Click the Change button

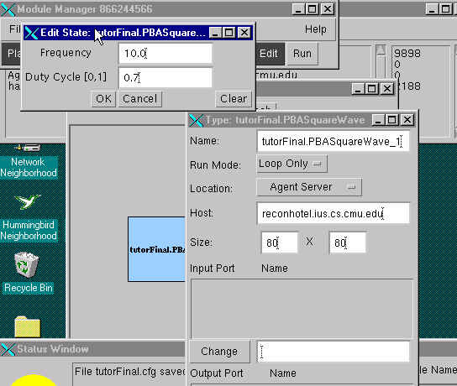pos(219,352)
